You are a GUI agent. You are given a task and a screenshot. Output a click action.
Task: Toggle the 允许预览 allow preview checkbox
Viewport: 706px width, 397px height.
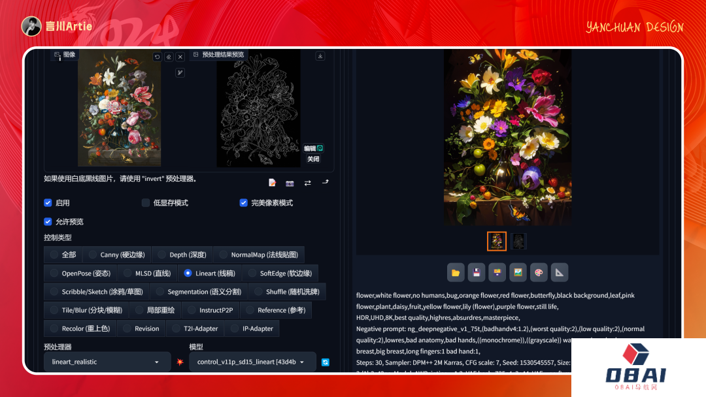[x=48, y=221]
